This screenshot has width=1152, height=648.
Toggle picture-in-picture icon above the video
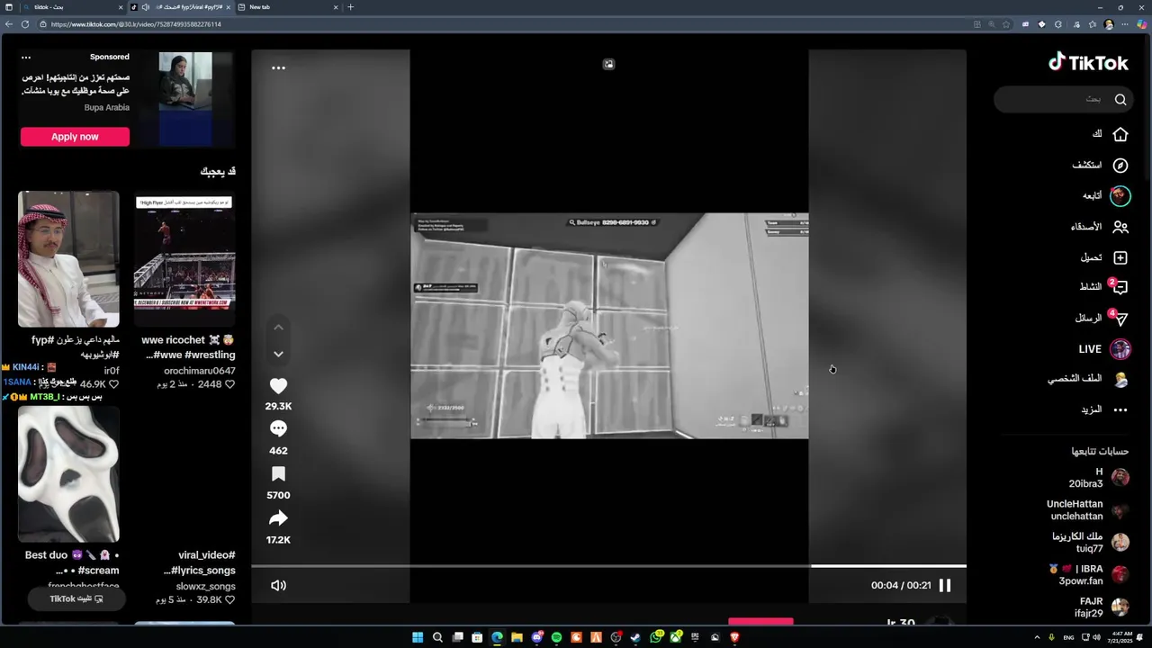tap(608, 64)
